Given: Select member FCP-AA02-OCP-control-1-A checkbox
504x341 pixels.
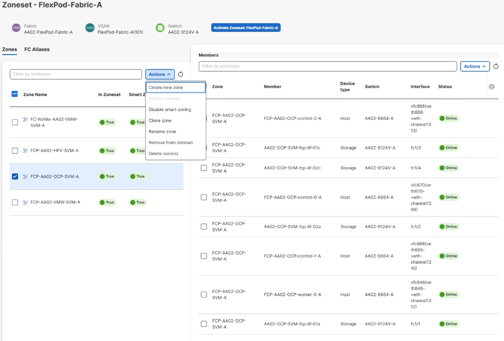Looking at the screenshot, I should click(204, 256).
